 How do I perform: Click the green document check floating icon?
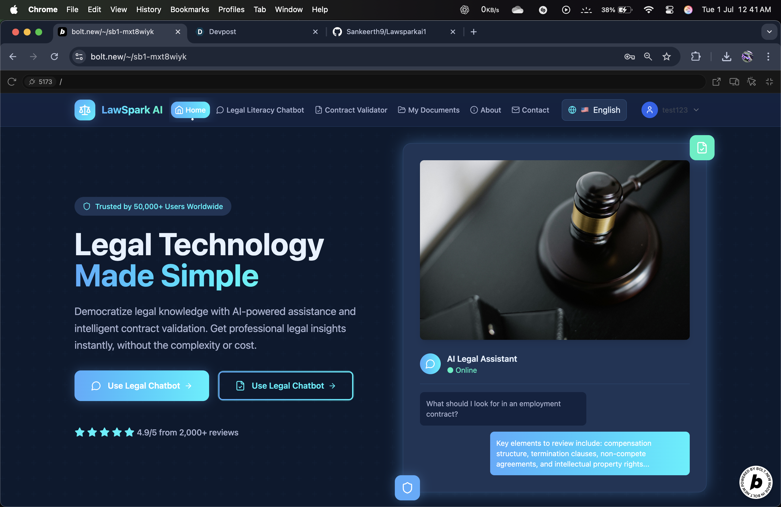[x=702, y=148]
